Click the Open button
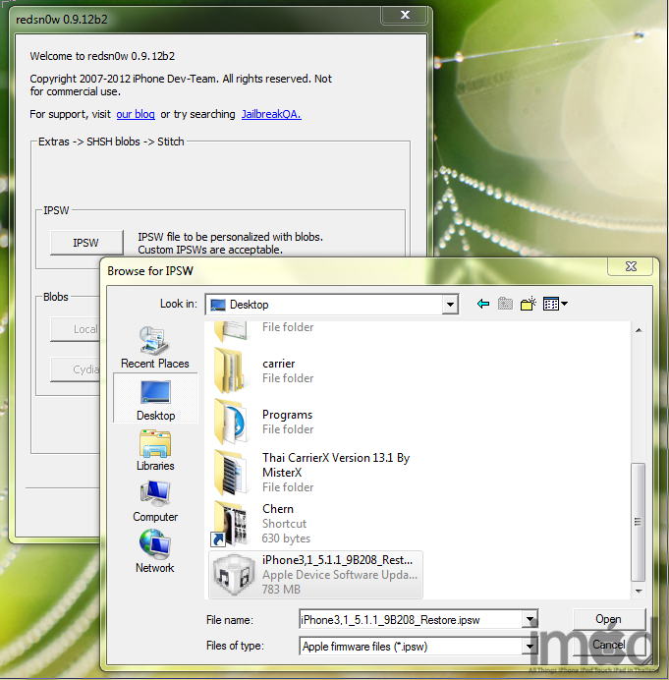The image size is (669, 680). [x=609, y=619]
